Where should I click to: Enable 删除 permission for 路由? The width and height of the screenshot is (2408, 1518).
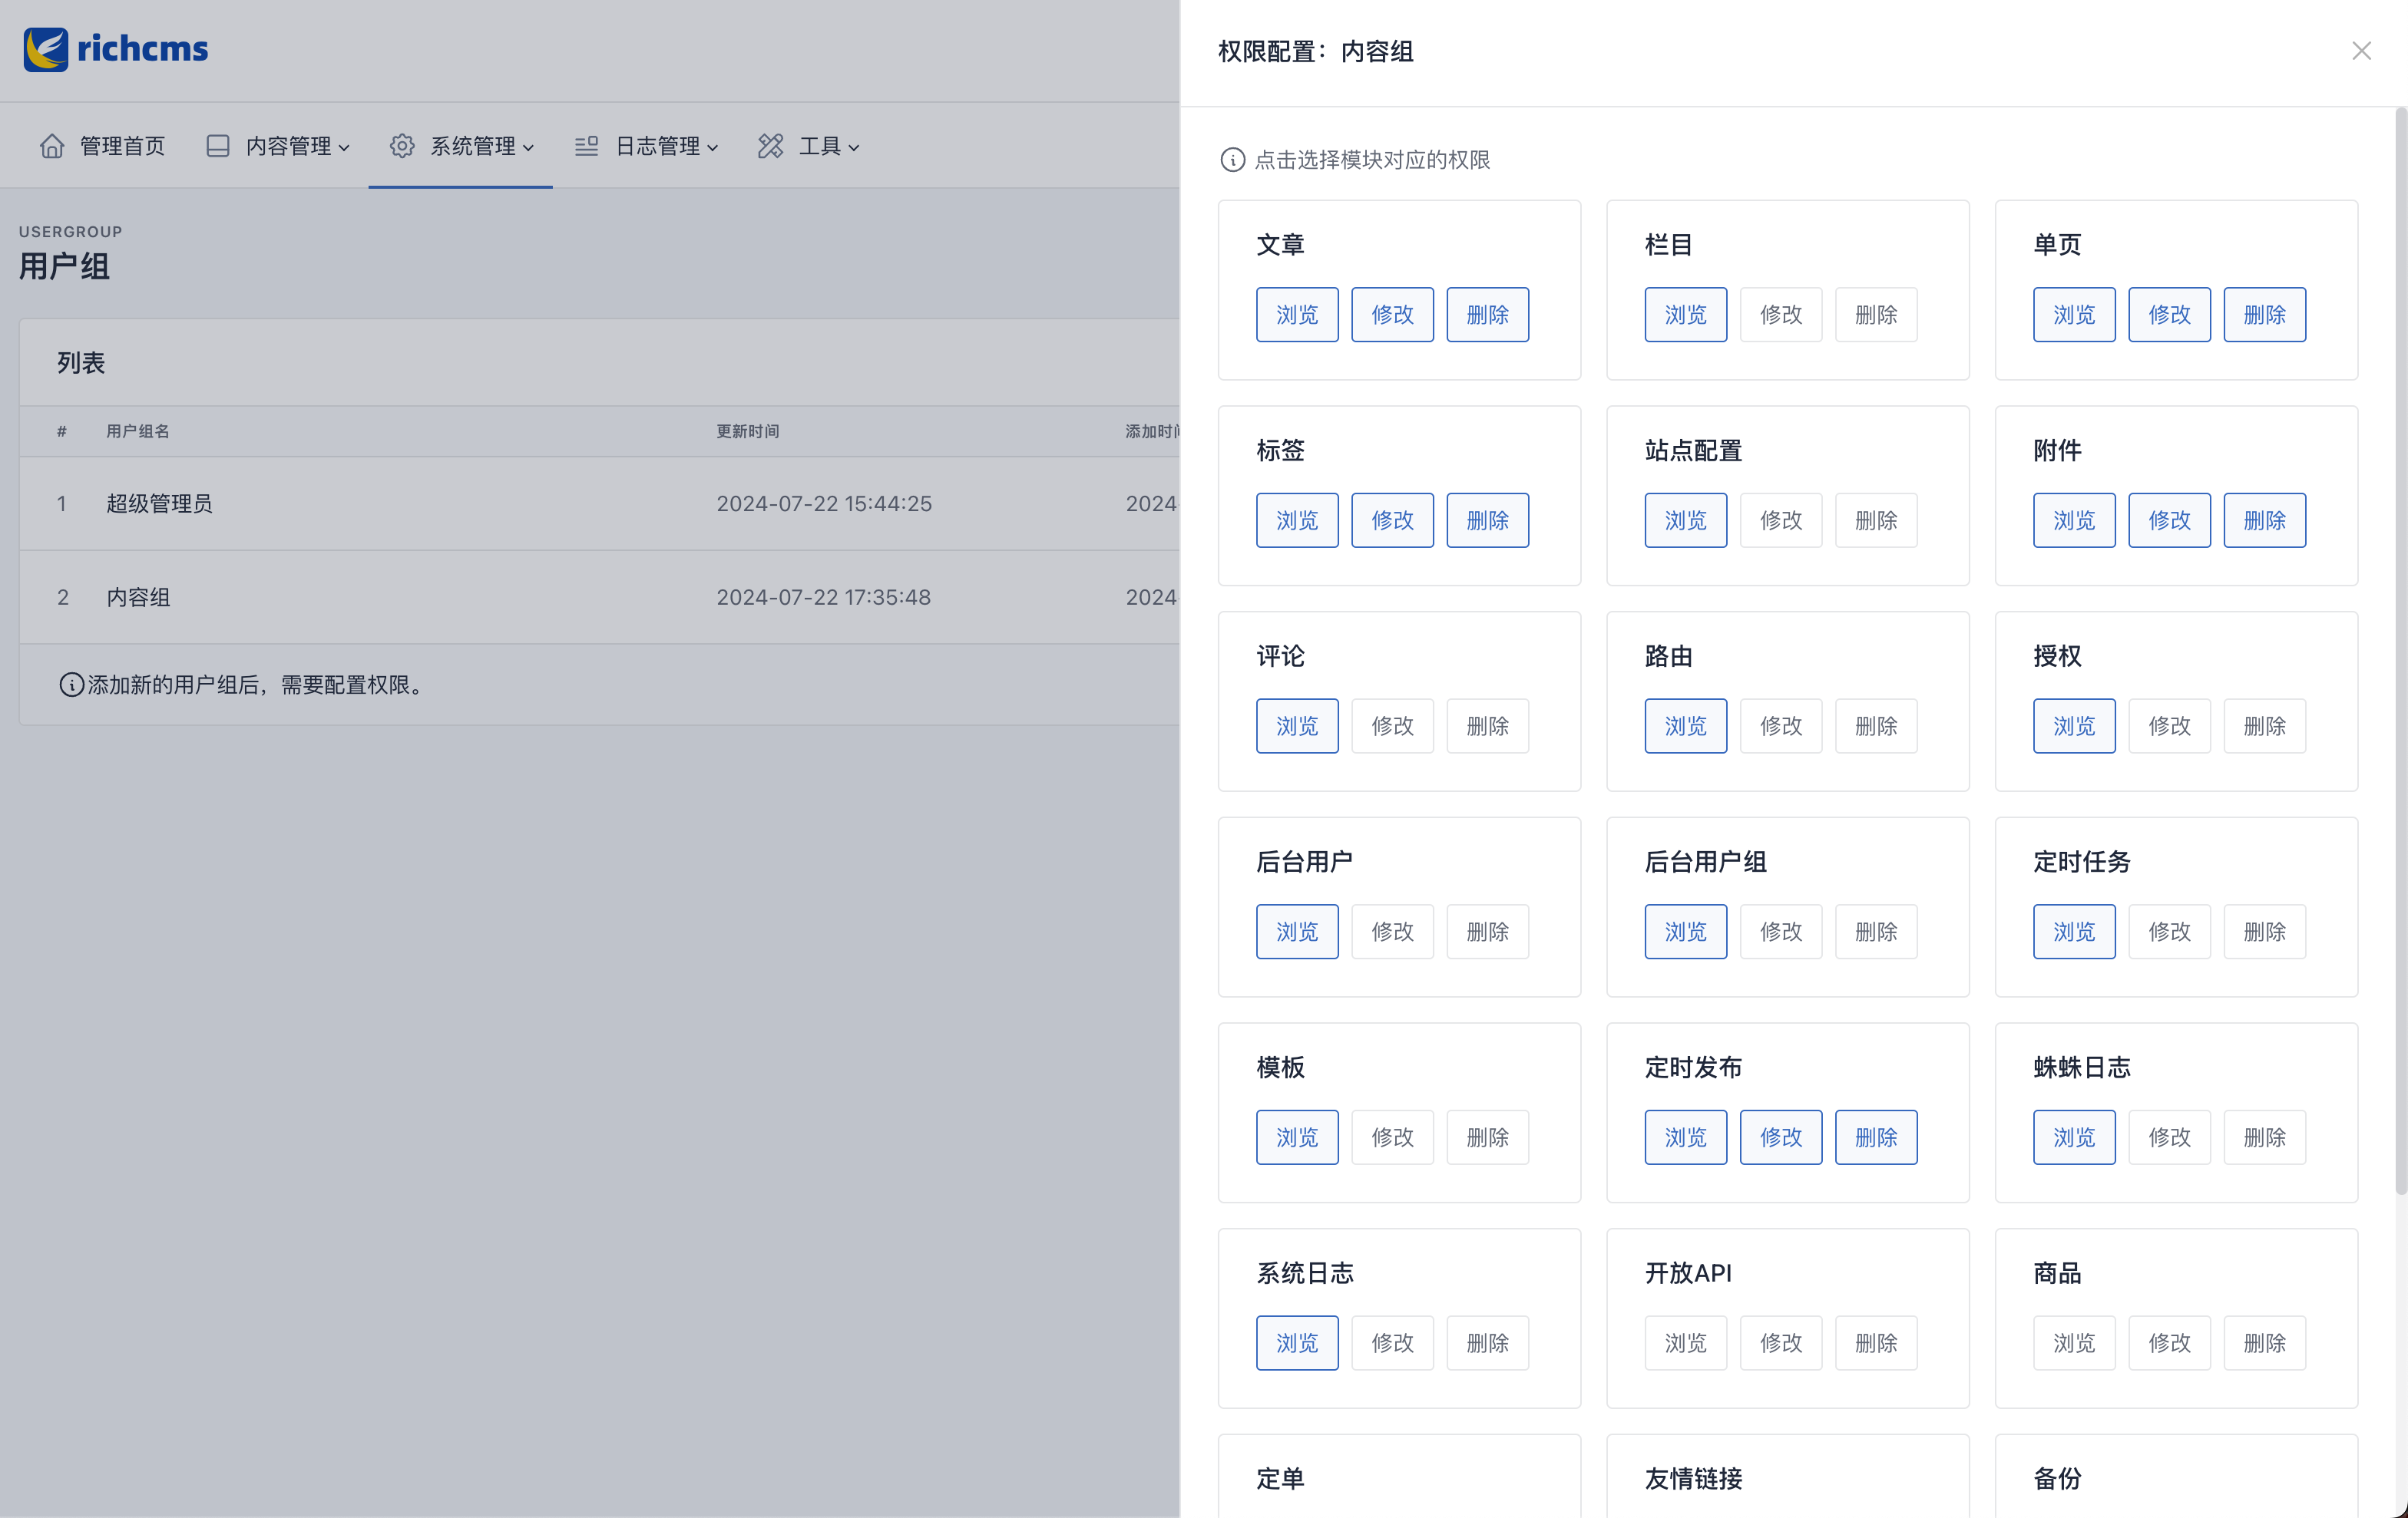[x=1875, y=727]
